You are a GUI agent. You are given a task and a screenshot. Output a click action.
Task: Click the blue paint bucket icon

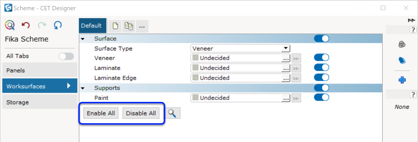402,60
